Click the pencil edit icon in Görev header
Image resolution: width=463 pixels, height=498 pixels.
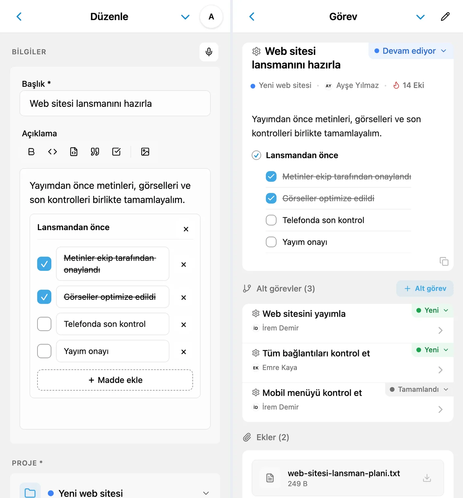pos(445,16)
